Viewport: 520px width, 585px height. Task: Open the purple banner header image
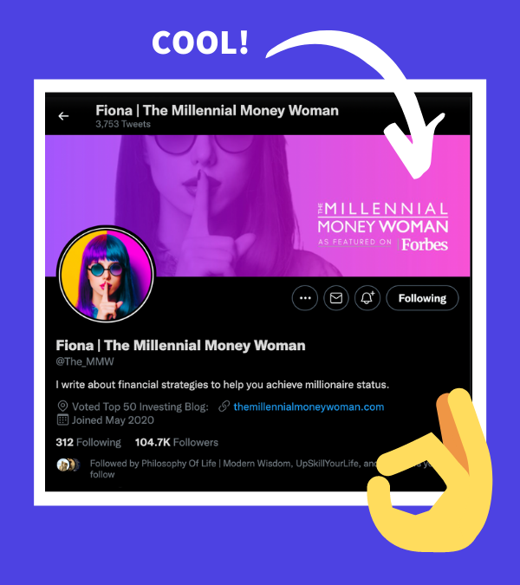[x=257, y=206]
